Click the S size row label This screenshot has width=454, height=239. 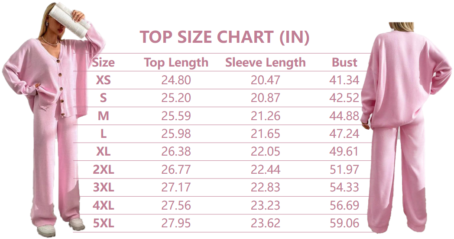click(x=104, y=98)
